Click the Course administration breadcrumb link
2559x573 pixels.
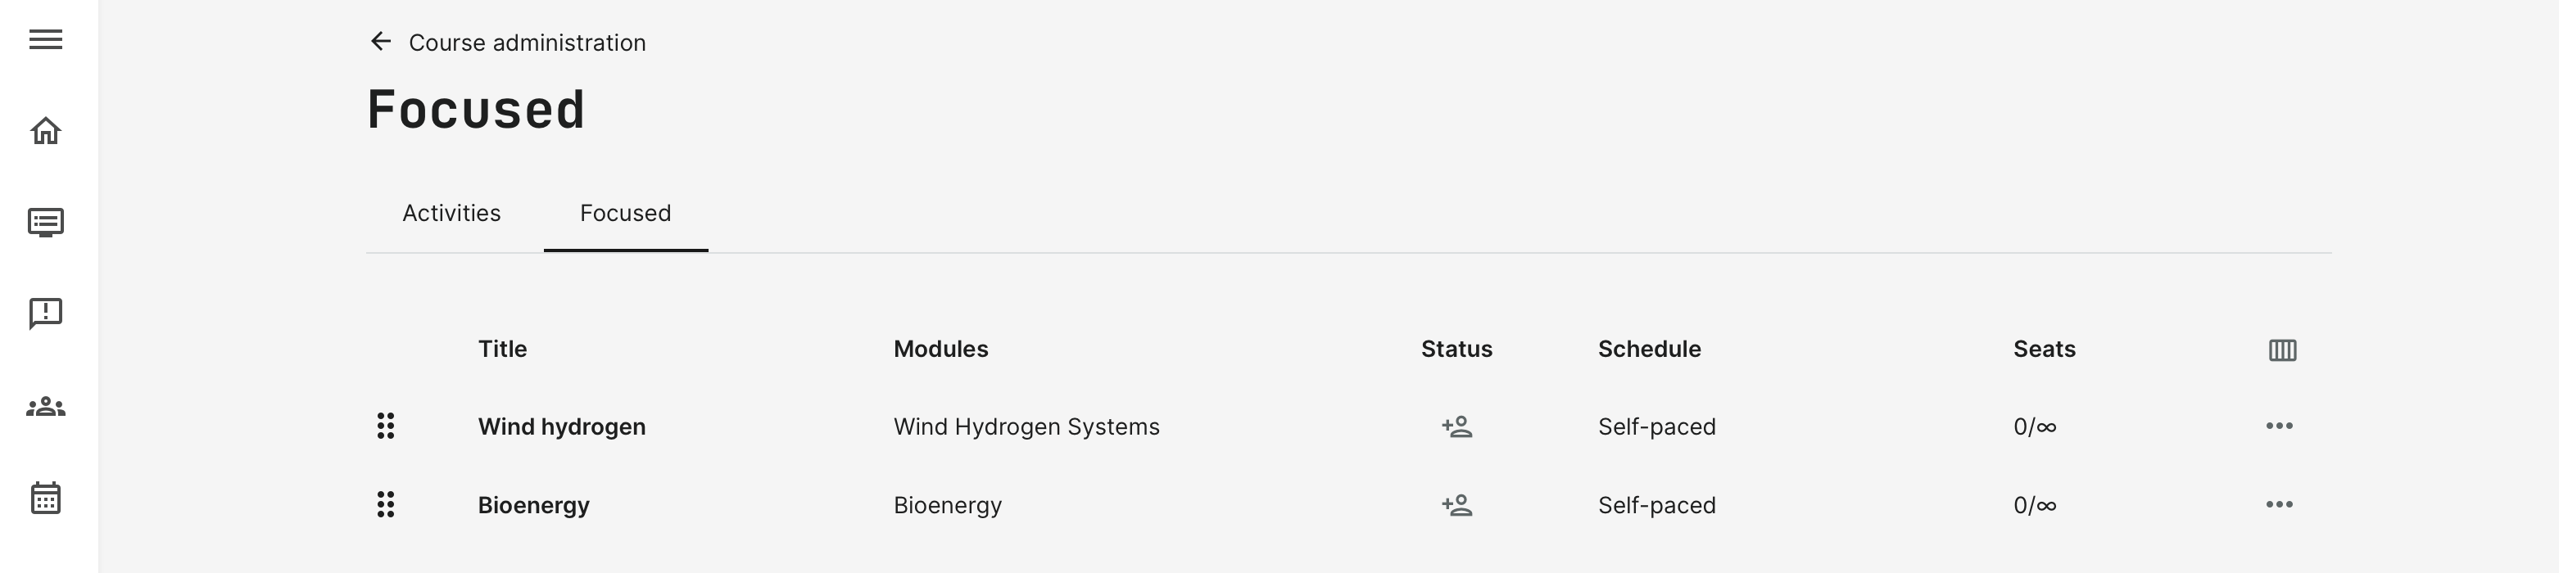coord(527,43)
